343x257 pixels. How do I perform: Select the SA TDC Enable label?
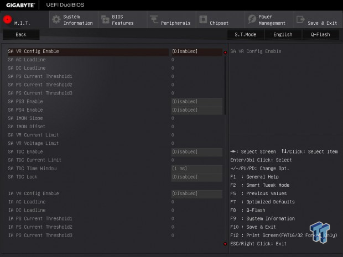[x=25, y=151]
